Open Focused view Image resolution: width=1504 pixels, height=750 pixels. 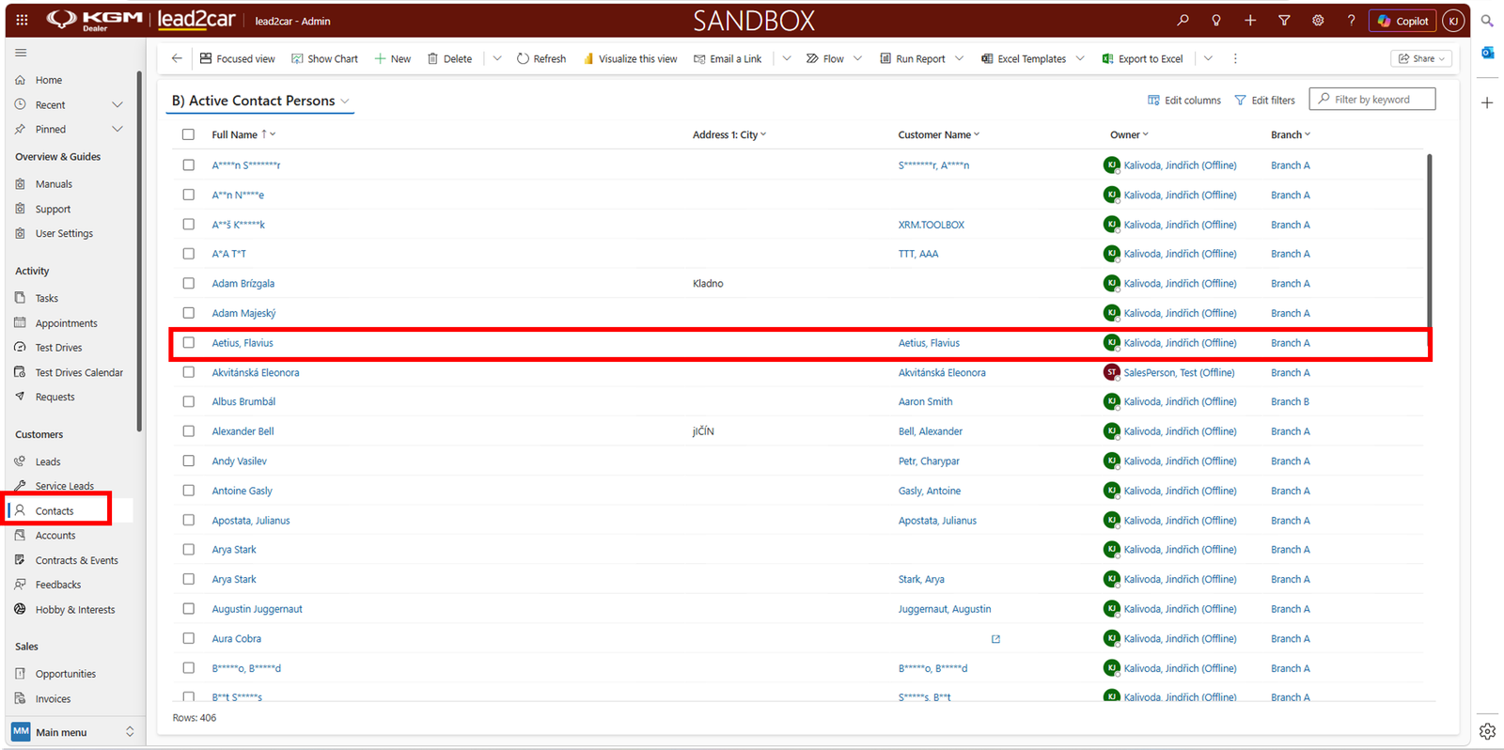click(x=238, y=58)
